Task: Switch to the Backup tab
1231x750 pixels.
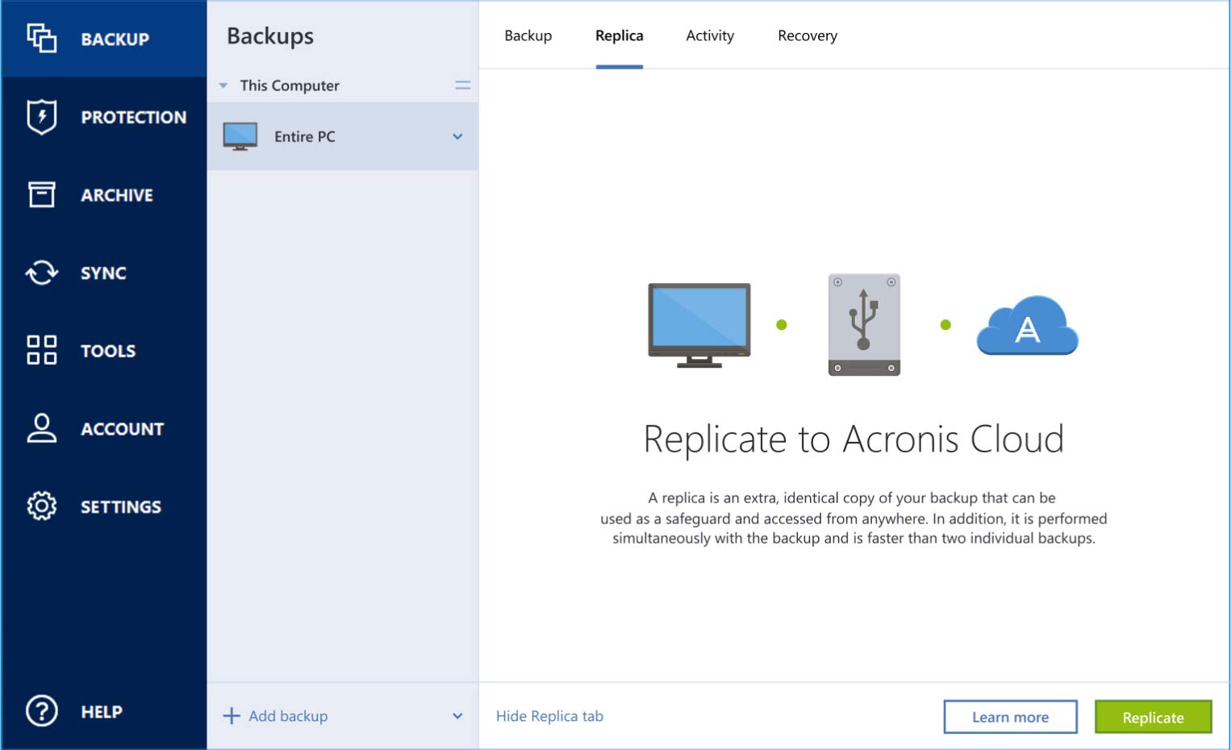Action: [x=528, y=35]
